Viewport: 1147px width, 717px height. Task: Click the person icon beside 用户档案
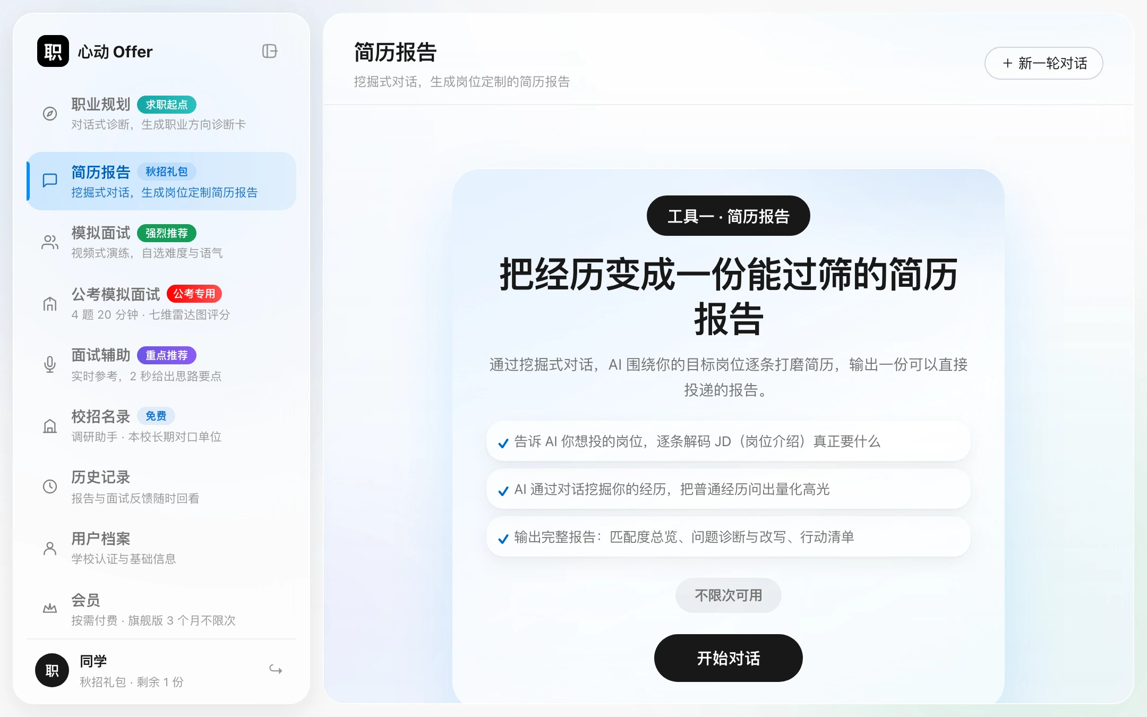tap(50, 548)
